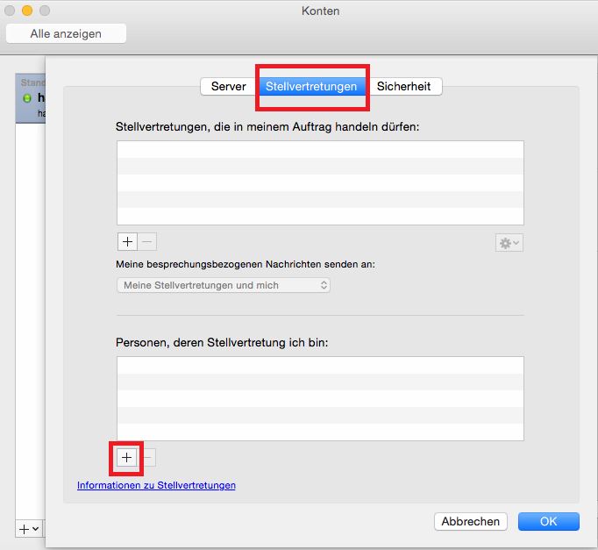Add a person whose delegate I am
The image size is (598, 550).
pos(126,457)
